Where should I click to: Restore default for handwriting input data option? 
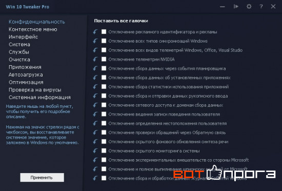[95, 96]
